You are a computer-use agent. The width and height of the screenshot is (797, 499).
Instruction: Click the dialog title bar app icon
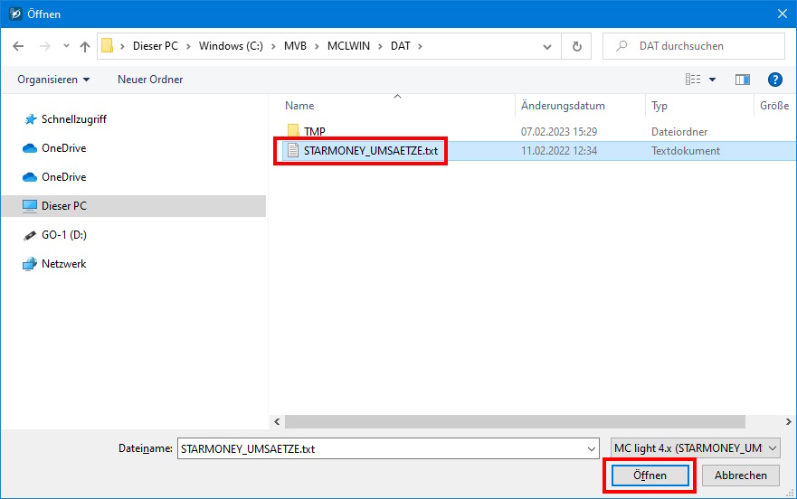[15, 14]
